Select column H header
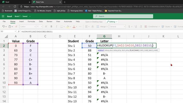Image resolution: width=183 pixels, height=103 pixels. pyautogui.click(x=119, y=36)
